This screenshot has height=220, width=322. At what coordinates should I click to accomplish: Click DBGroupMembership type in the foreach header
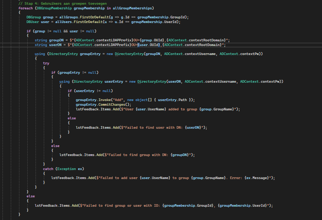[54, 8]
